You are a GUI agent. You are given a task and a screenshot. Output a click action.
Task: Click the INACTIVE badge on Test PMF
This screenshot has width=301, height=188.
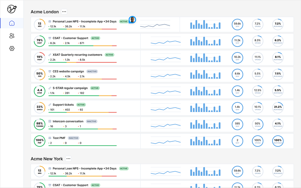tap(73, 138)
